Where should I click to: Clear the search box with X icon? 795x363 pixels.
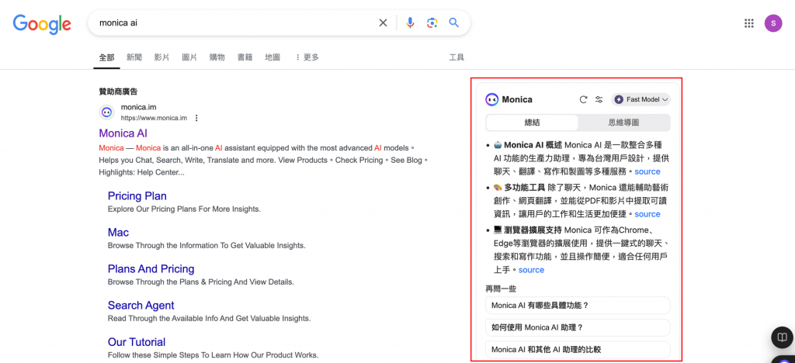[384, 22]
